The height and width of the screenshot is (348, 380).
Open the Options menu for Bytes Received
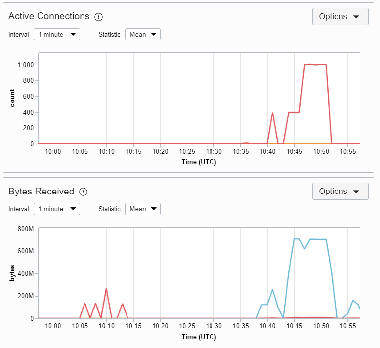tap(340, 191)
